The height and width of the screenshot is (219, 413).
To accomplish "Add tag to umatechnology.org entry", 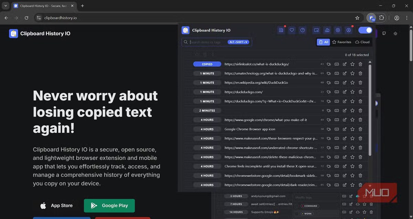I will coord(329,73).
